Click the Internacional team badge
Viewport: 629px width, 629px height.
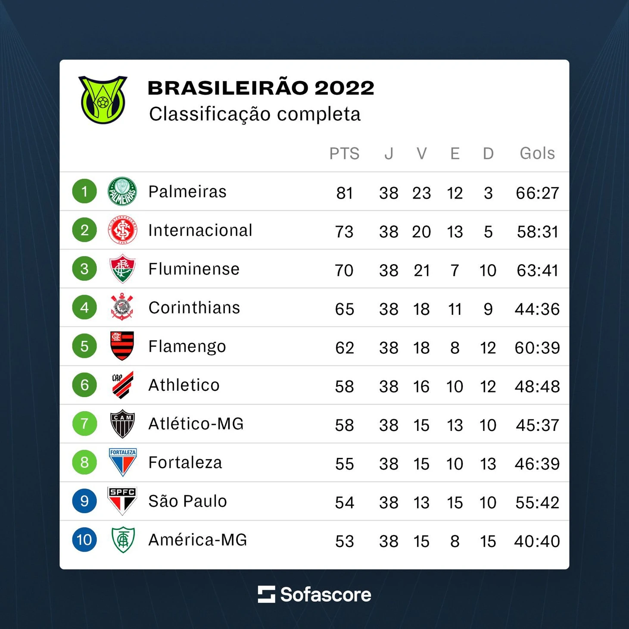[x=122, y=230]
